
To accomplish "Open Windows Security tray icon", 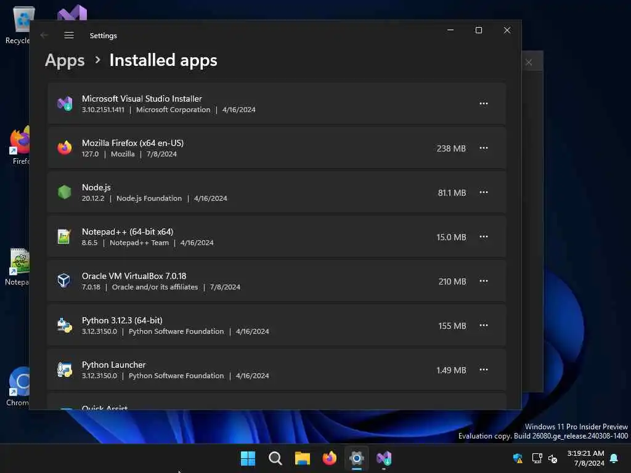I will tap(518, 458).
